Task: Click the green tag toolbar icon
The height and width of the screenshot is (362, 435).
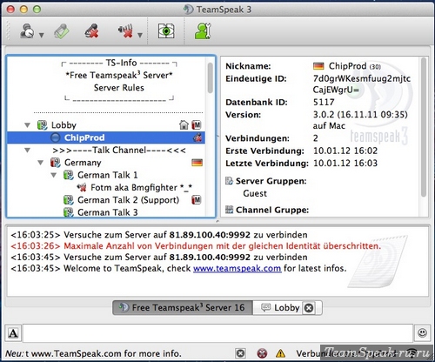Action: click(62, 31)
